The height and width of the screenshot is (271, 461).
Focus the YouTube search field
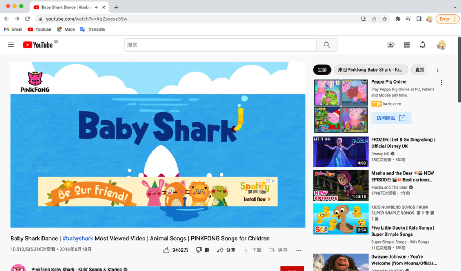tap(220, 45)
